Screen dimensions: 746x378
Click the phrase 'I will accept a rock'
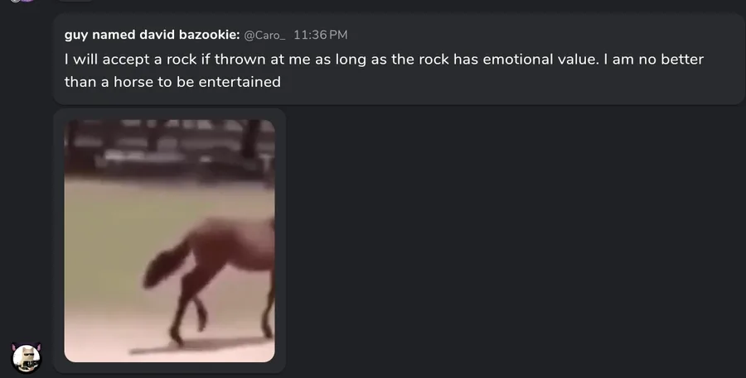[130, 60]
